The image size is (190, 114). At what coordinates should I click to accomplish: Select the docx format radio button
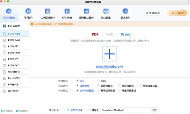[x=98, y=81]
